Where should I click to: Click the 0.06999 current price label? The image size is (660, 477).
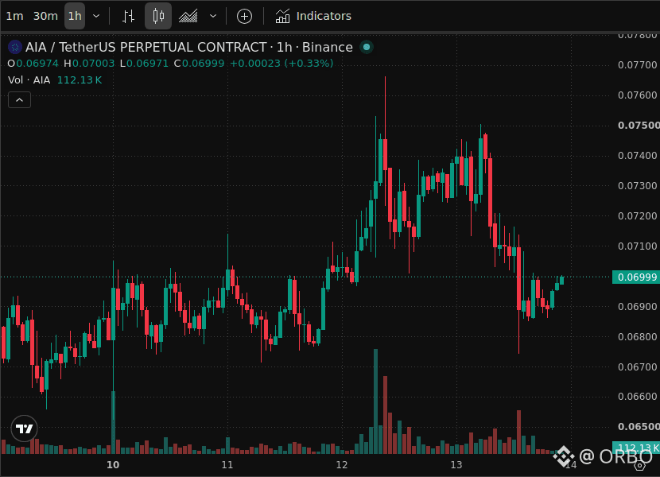pos(636,277)
